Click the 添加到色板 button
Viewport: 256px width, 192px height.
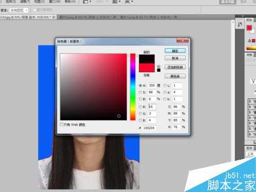[x=175, y=67]
